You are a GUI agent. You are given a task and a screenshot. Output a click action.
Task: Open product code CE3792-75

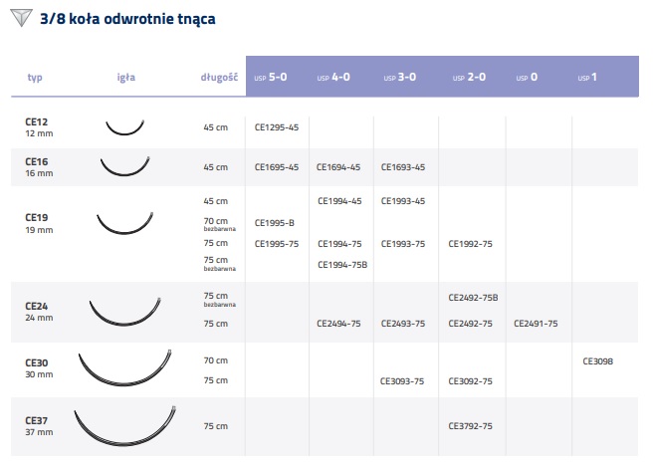click(x=471, y=426)
